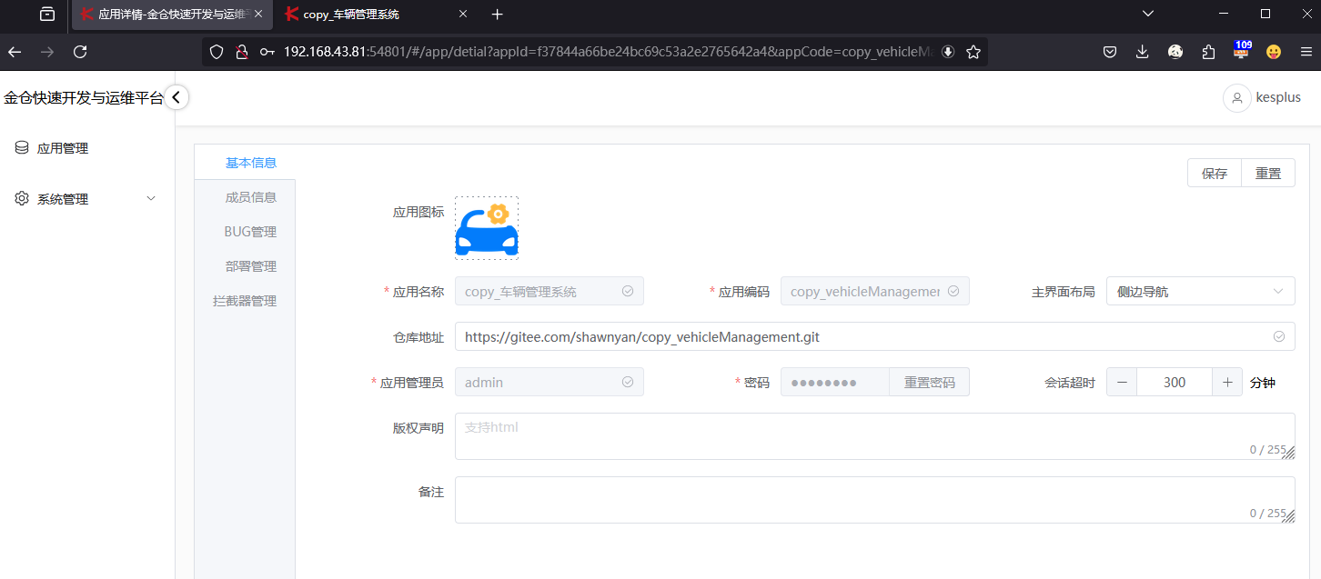
Task: Reload the page
Action: pyautogui.click(x=80, y=52)
